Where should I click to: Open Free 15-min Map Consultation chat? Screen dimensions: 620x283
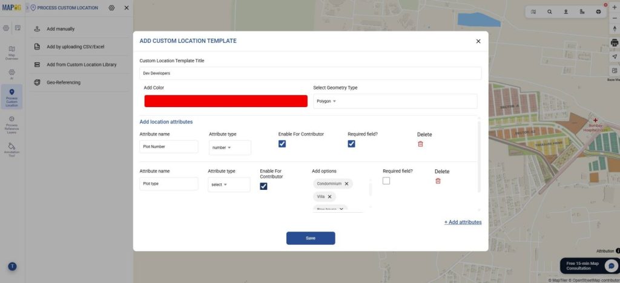click(x=589, y=265)
